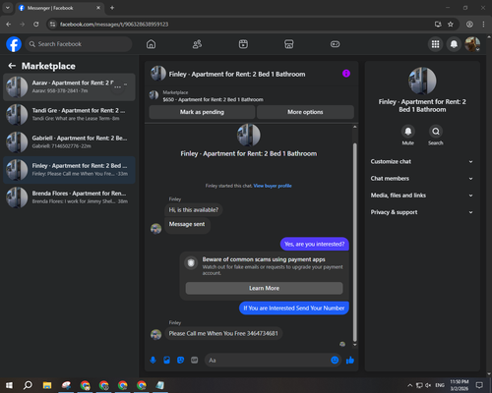Open the Windows Start menu
Viewport: 492px width, 393px height.
click(x=9, y=385)
